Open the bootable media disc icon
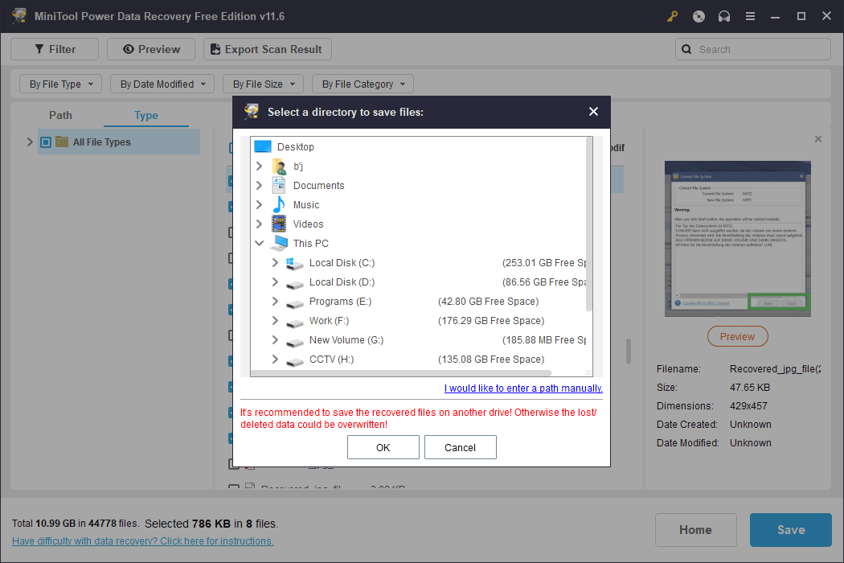Viewport: 844px width, 563px height. click(699, 16)
